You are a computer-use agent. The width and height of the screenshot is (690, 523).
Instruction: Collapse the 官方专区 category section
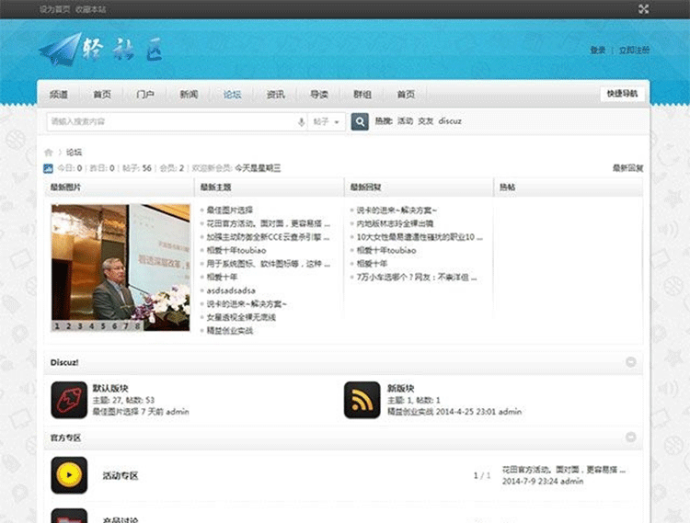630,437
